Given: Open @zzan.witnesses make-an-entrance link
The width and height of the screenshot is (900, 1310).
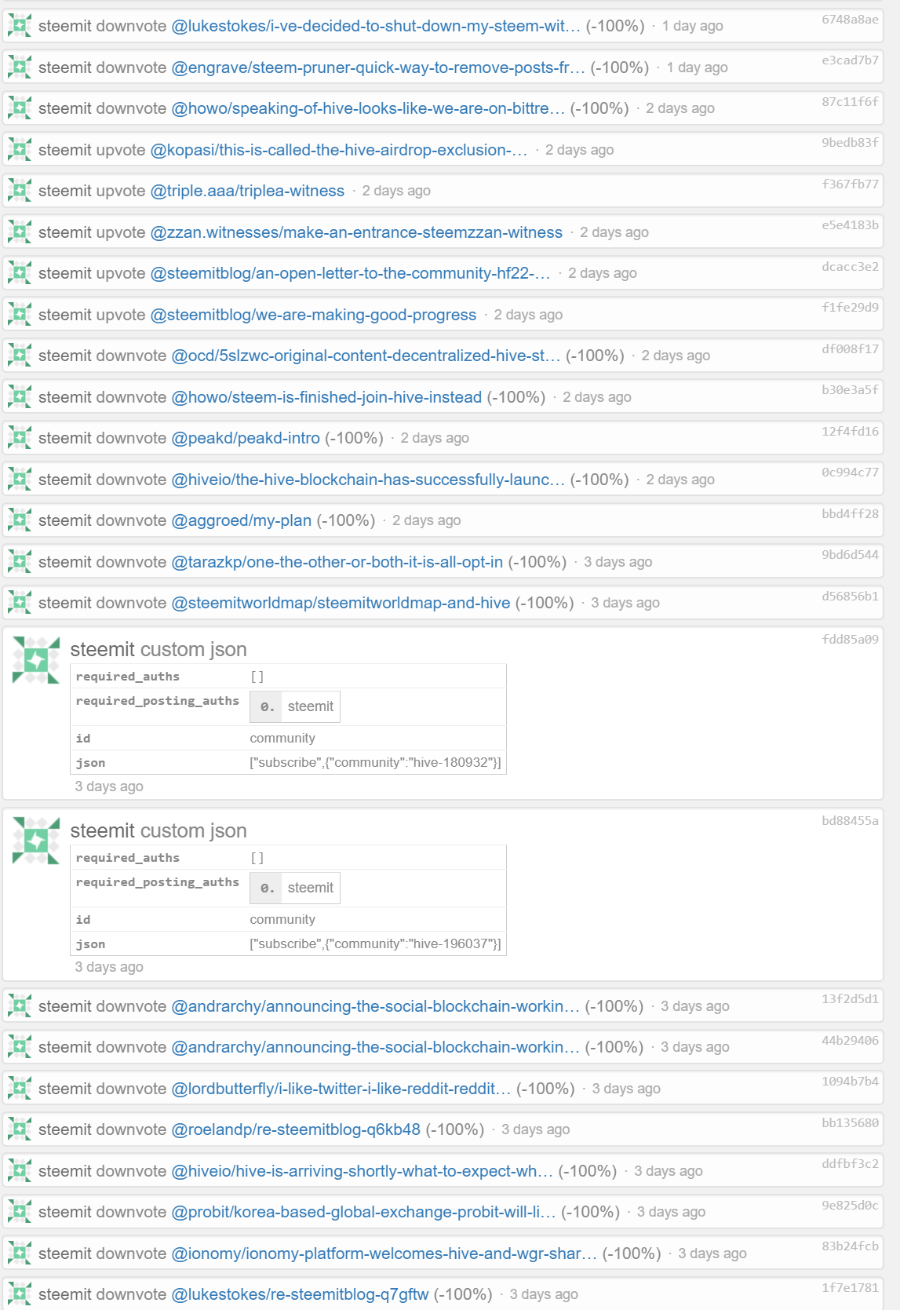Looking at the screenshot, I should (x=356, y=232).
